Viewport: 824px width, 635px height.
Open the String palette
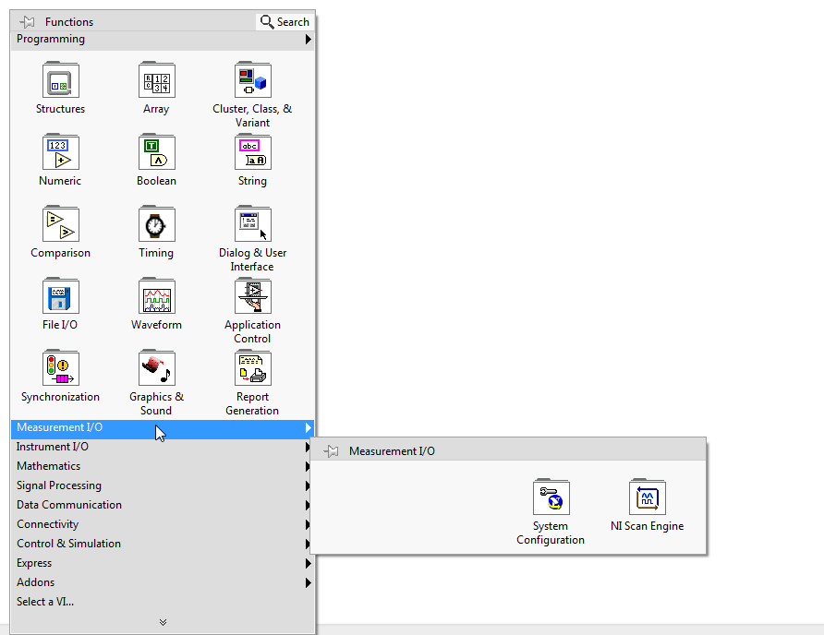(253, 152)
